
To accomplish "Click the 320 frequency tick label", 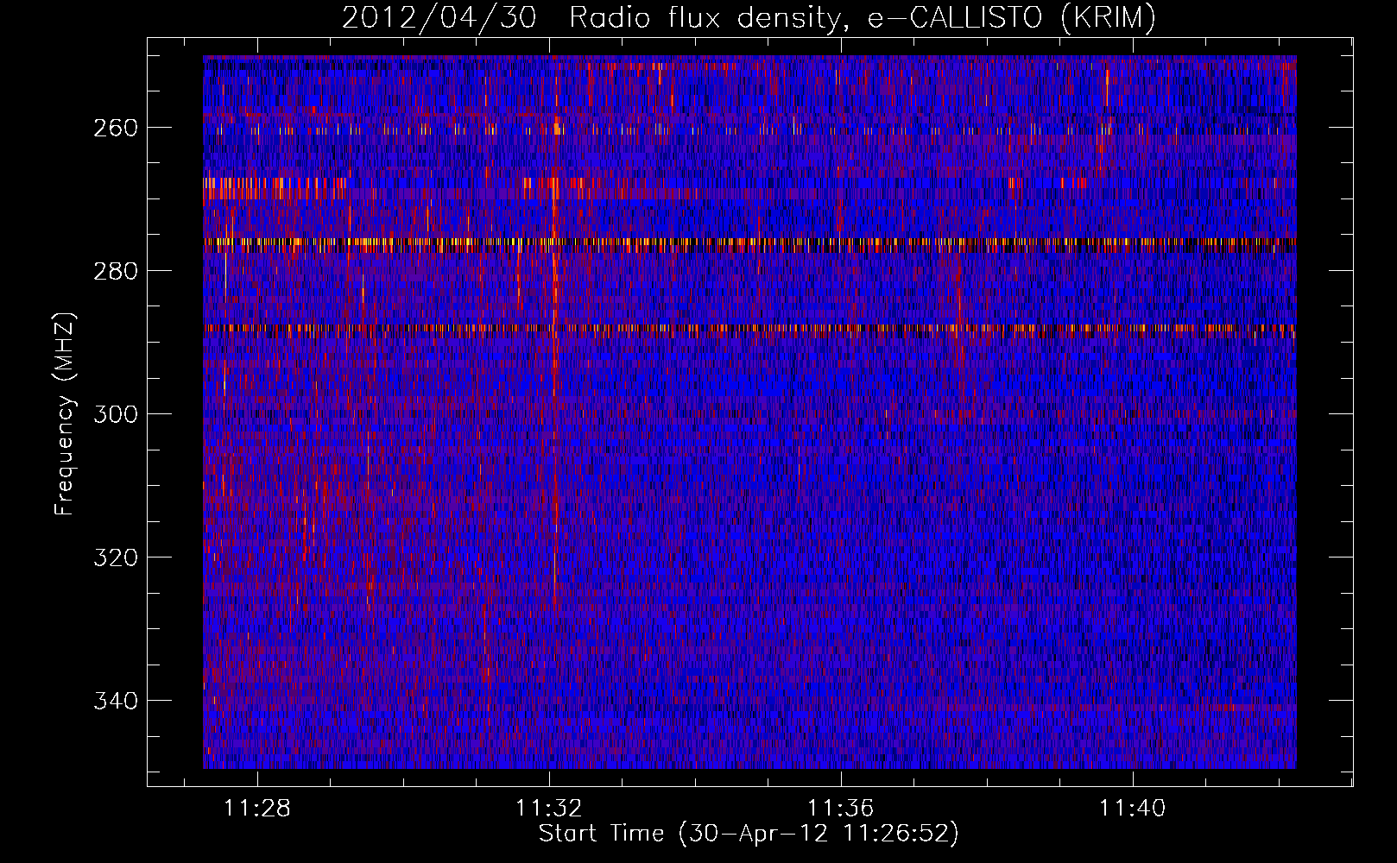I will (116, 557).
